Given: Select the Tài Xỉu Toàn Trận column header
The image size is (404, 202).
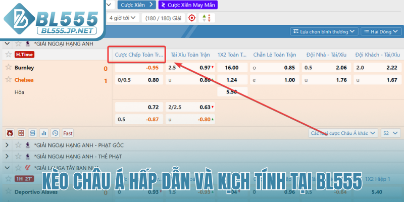Looking at the screenshot, I should click(190, 55).
